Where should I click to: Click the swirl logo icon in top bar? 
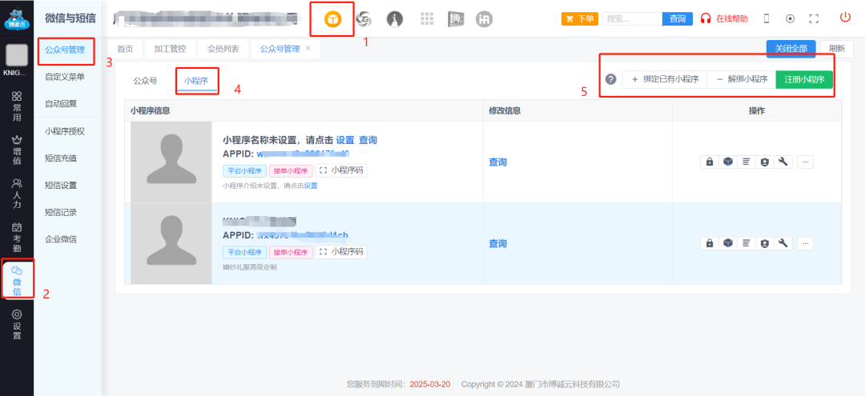364,19
